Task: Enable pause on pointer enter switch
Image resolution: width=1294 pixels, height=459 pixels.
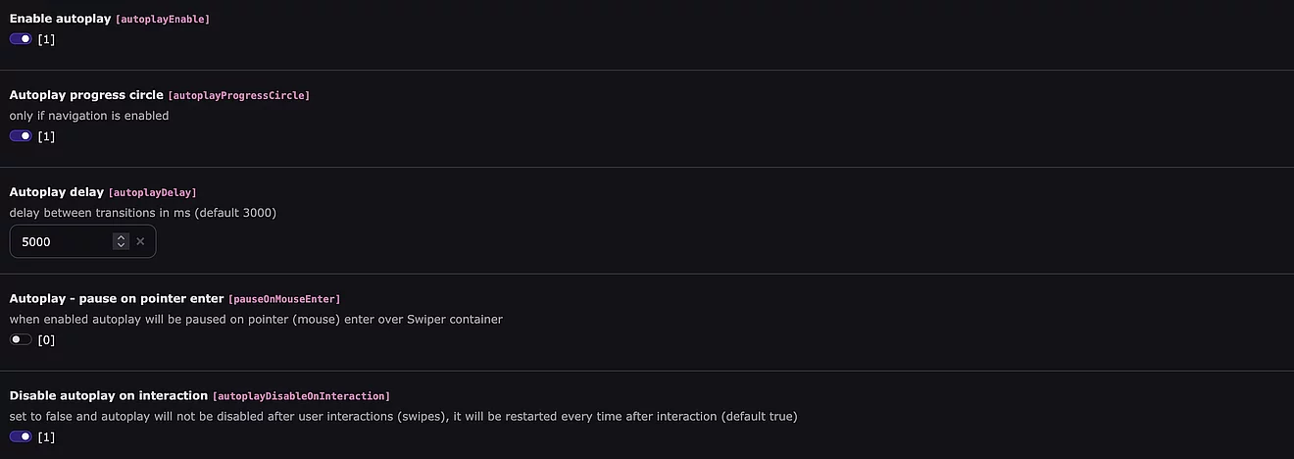Action: click(21, 340)
